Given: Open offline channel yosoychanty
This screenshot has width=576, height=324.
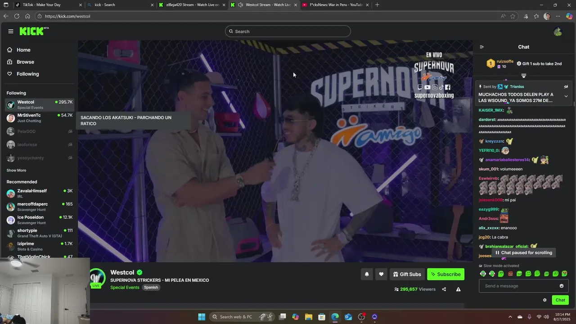Looking at the screenshot, I should coord(40,158).
